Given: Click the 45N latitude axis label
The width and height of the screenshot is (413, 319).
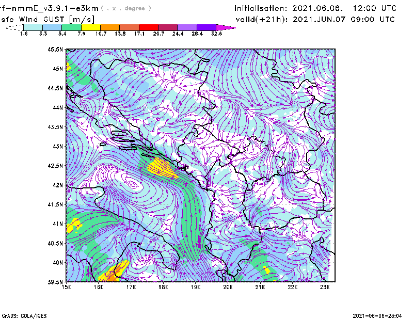Looking at the screenshot, I should pos(58,69).
